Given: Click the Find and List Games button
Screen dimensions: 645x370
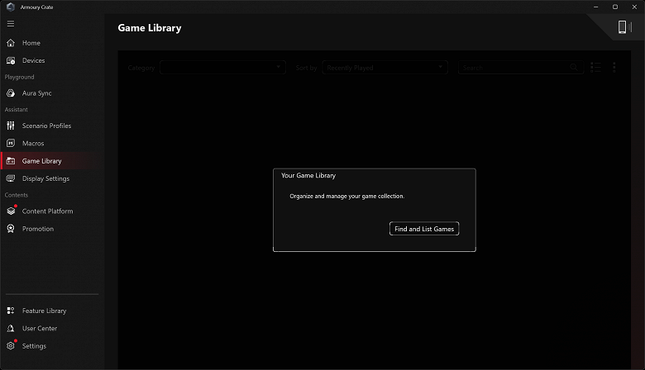Looking at the screenshot, I should point(424,229).
